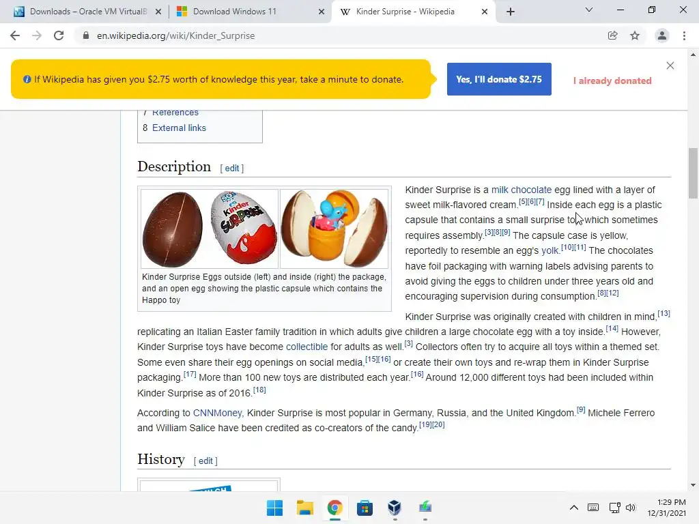Click the browser forward arrow
The height and width of the screenshot is (524, 699).
coord(37,35)
